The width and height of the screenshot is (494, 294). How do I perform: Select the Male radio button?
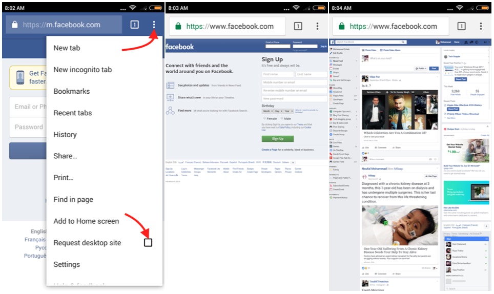pos(281,118)
